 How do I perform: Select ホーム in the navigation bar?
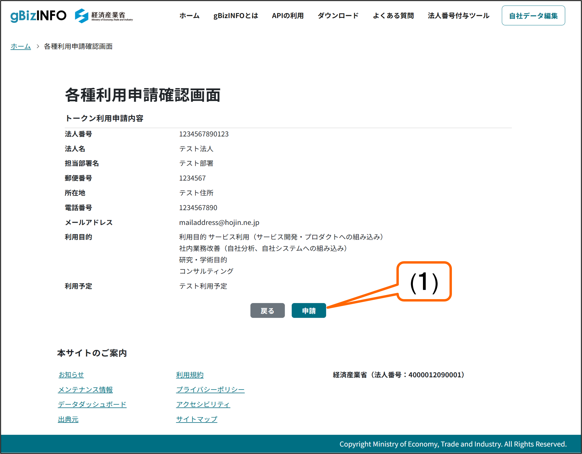pos(190,16)
